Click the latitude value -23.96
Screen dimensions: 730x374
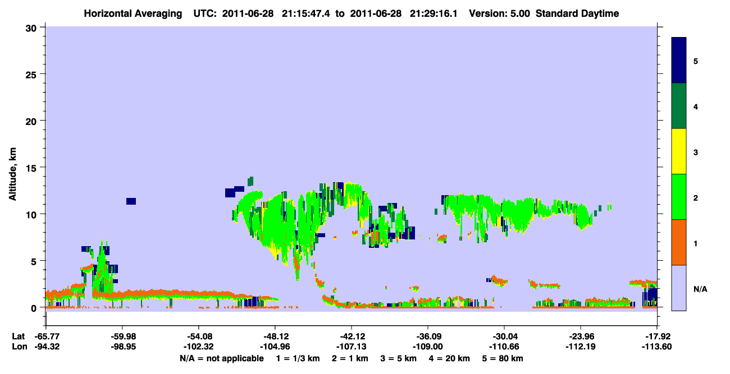click(581, 336)
